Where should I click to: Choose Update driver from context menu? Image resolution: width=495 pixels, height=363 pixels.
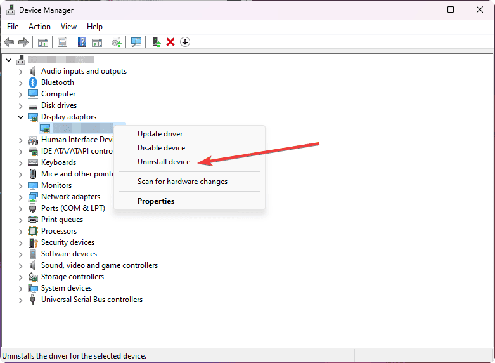click(x=189, y=134)
